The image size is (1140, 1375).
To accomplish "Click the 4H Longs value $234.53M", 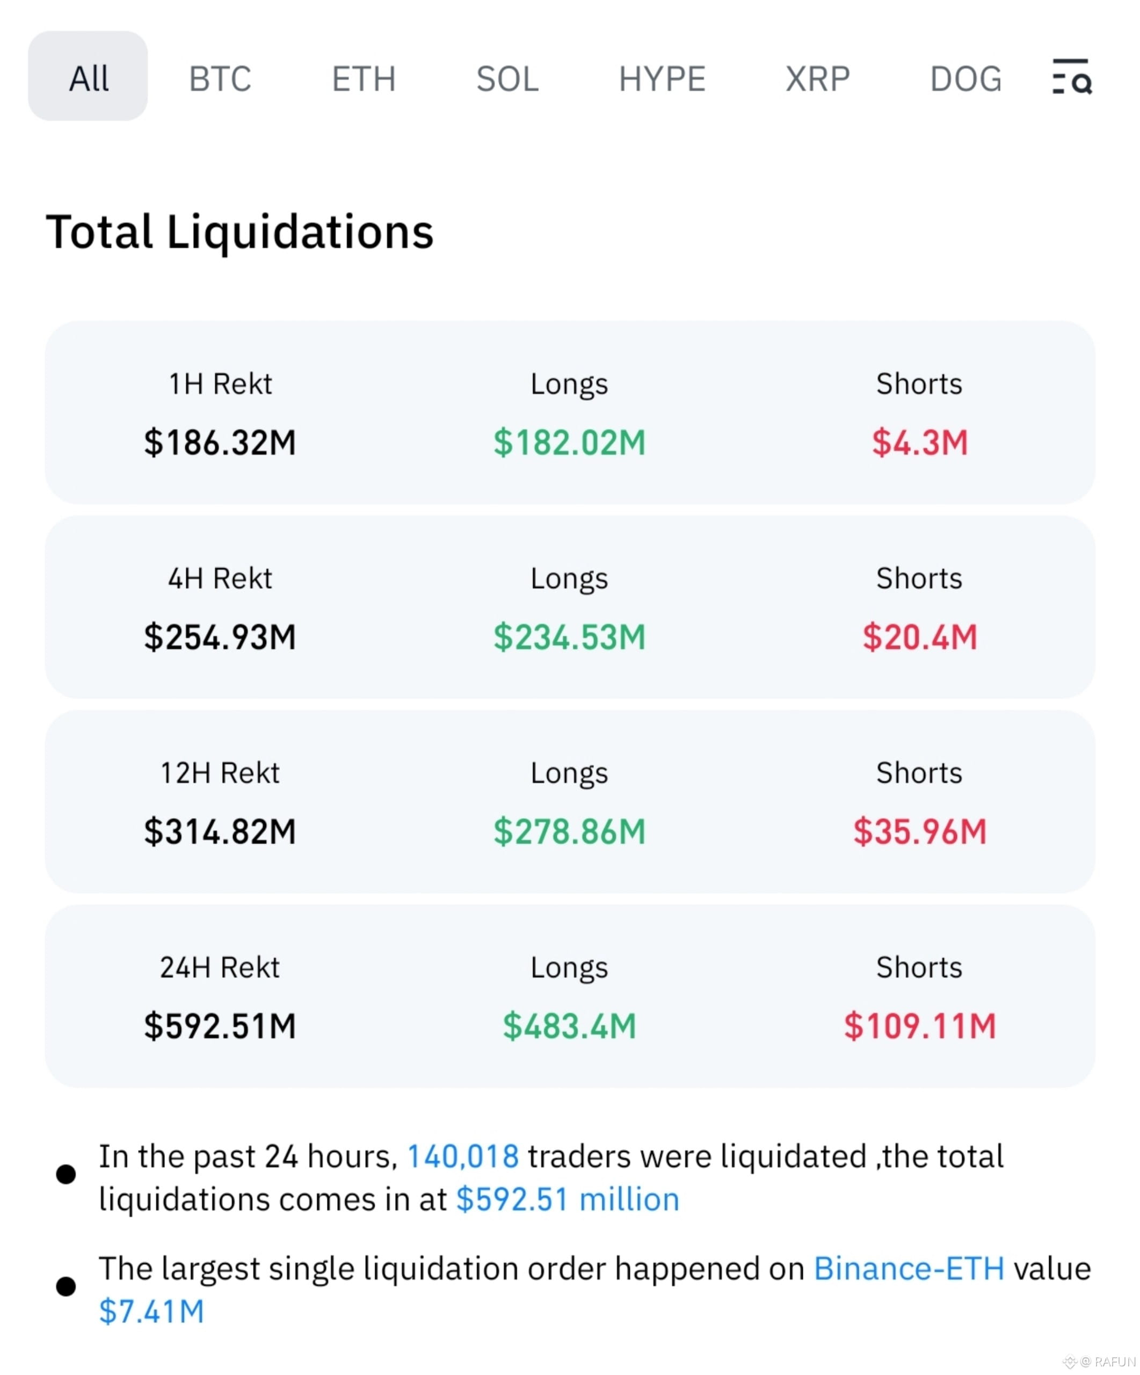I will [x=569, y=636].
